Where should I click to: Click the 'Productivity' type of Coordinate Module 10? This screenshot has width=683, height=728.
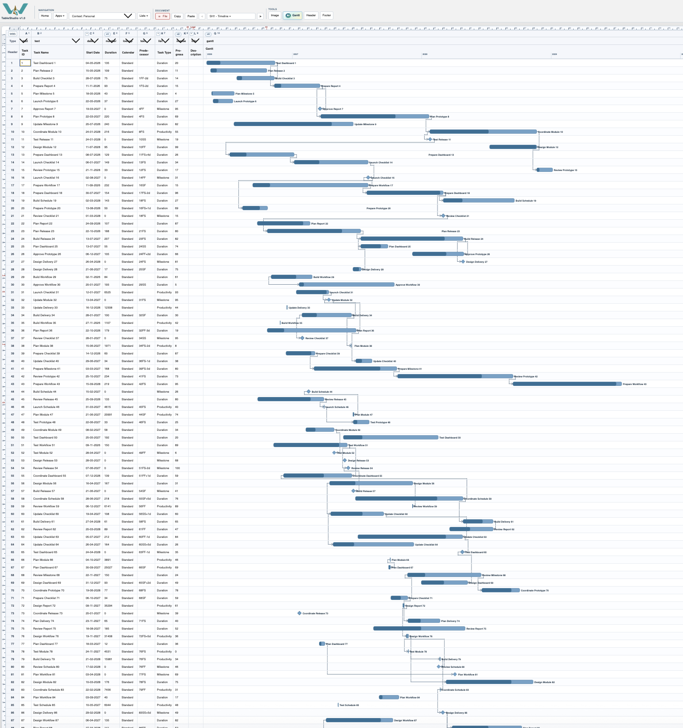[164, 132]
